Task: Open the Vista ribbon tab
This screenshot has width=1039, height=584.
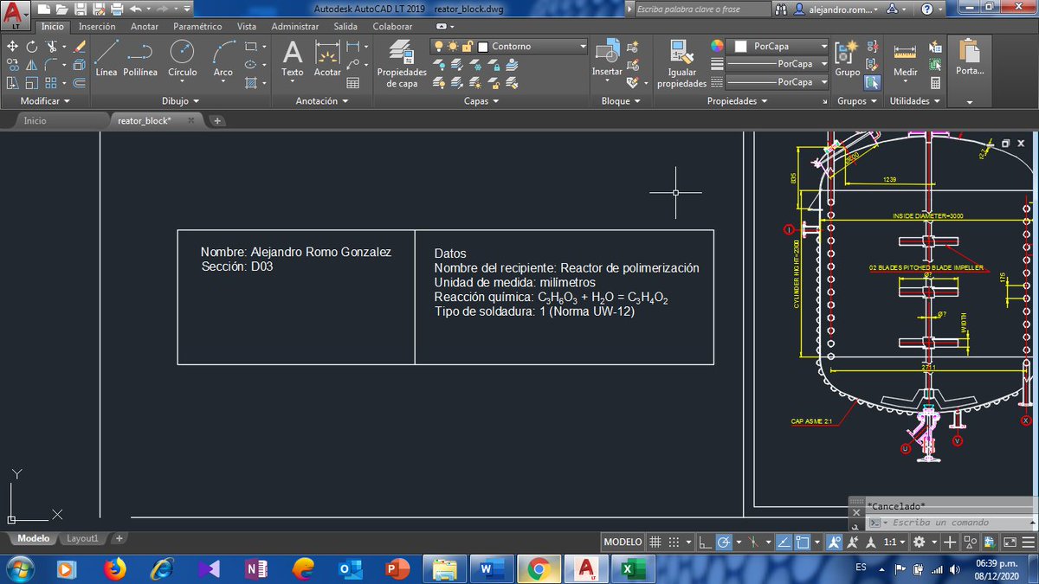Action: point(247,27)
